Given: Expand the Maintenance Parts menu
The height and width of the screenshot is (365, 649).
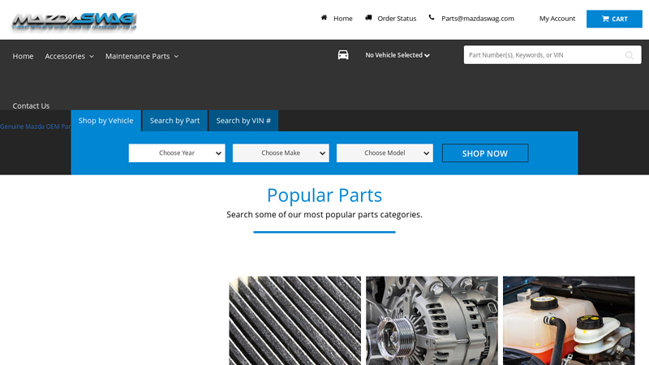Looking at the screenshot, I should tap(142, 56).
